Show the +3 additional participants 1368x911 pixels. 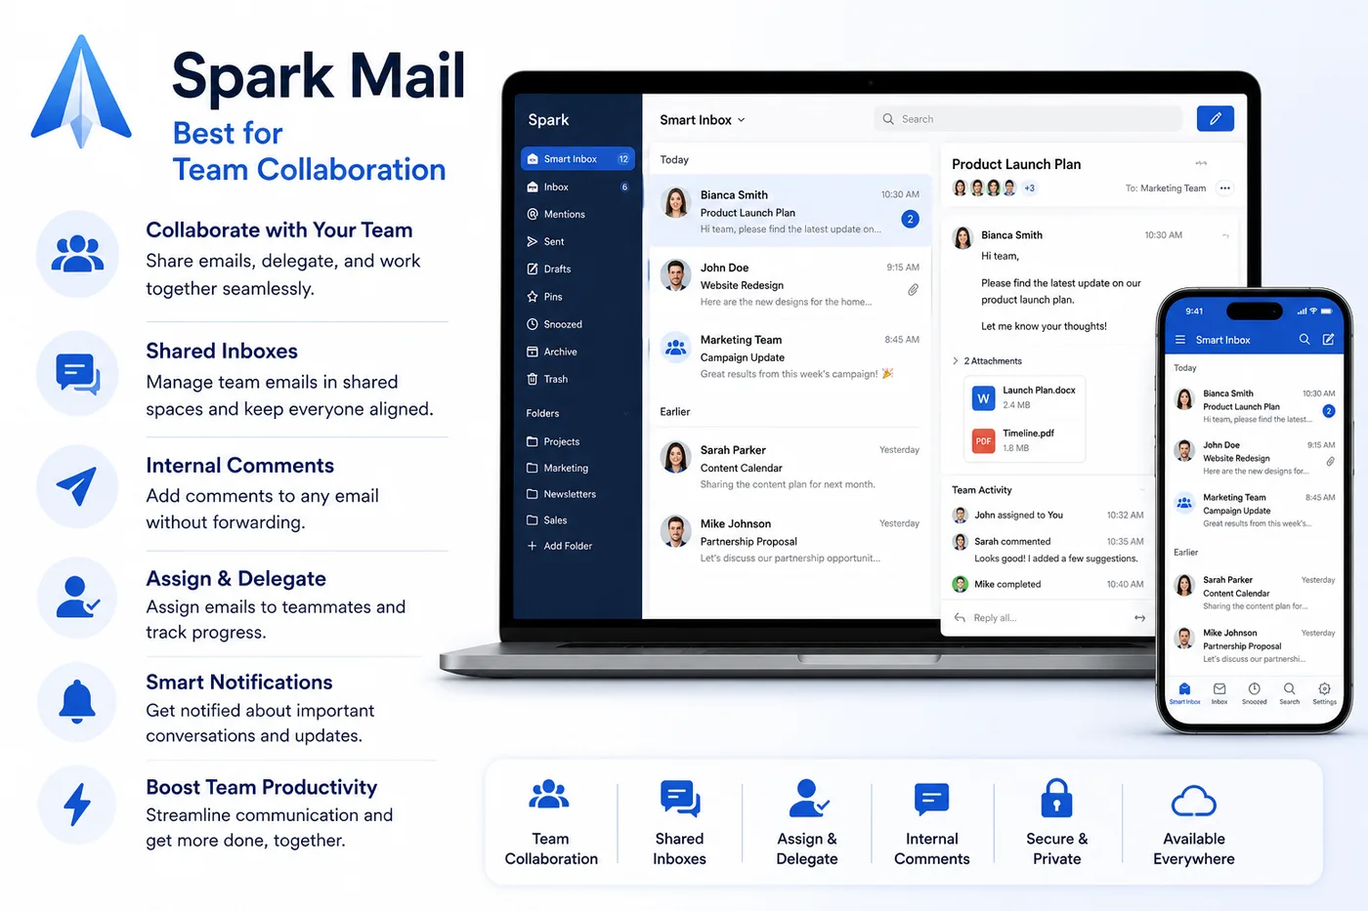click(1029, 188)
